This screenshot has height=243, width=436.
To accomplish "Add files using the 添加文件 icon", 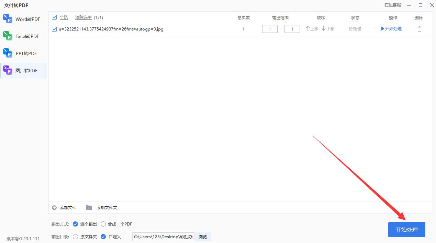I will click(x=55, y=207).
